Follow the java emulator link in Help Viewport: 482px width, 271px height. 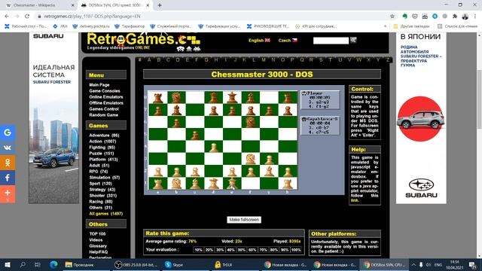355,200
